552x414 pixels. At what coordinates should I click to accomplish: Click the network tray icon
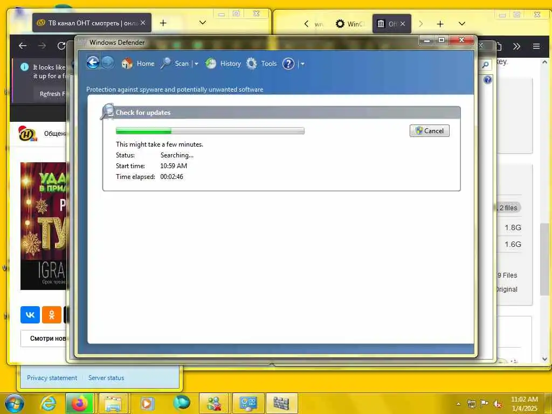[471, 404]
